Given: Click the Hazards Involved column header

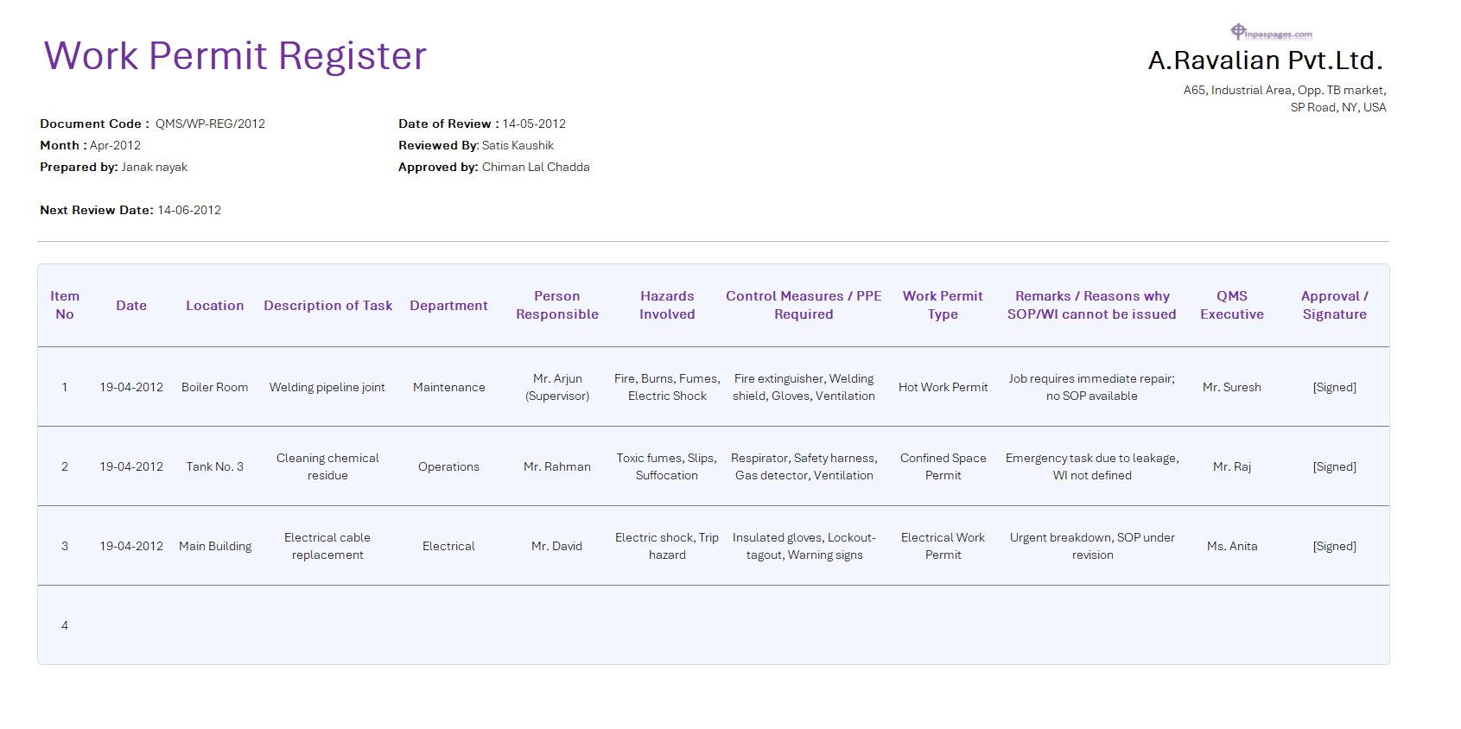Looking at the screenshot, I should point(667,306).
